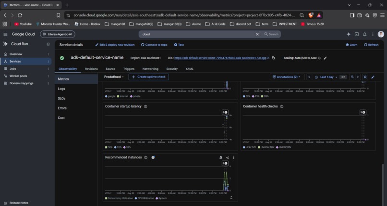Open the Google Cloud main navigation menu
387x206 pixels.
point(5,34)
